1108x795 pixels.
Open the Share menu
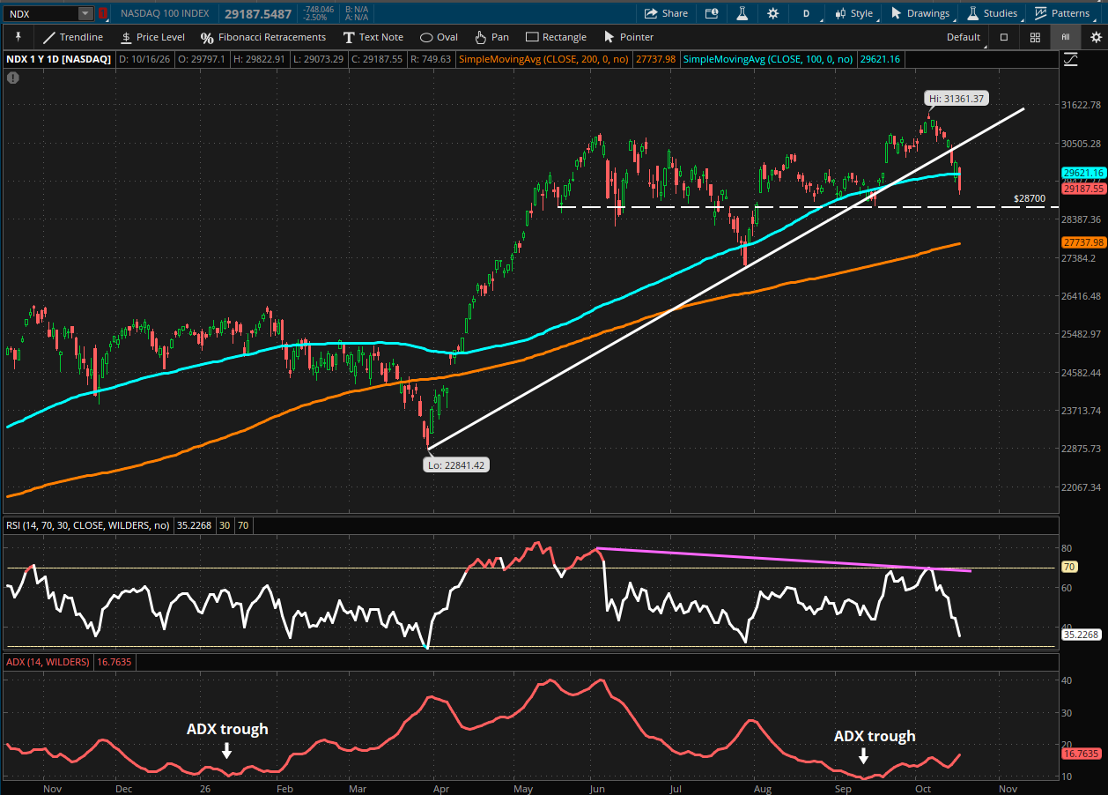tap(666, 13)
